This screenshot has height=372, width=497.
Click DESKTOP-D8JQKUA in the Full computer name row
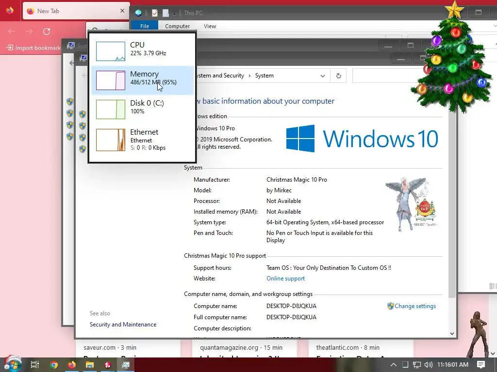[x=291, y=317]
